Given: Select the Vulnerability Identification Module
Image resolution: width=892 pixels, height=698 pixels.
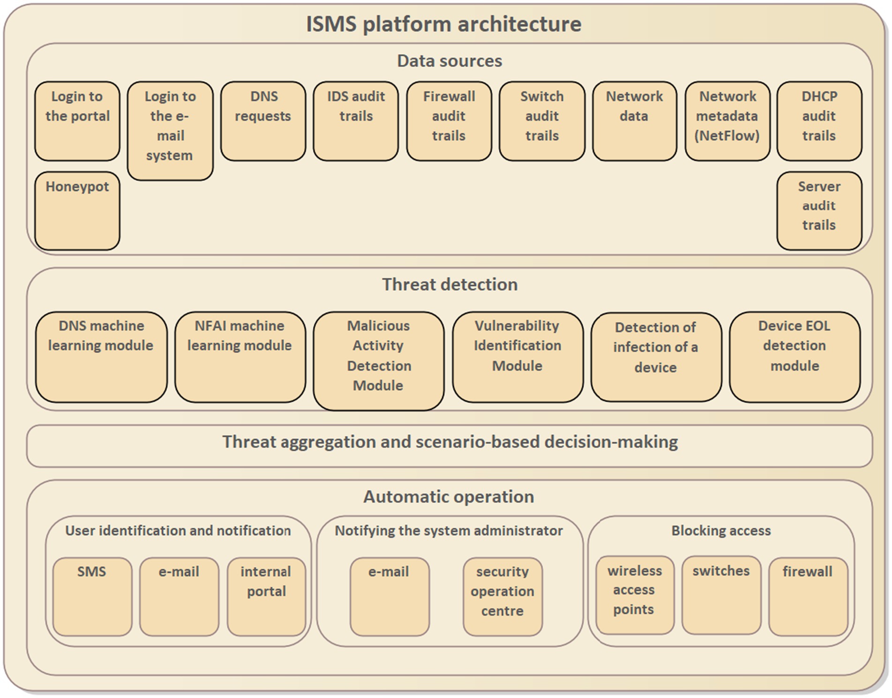Looking at the screenshot, I should click(517, 357).
